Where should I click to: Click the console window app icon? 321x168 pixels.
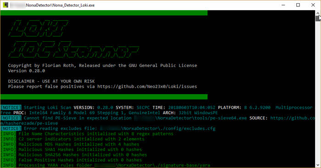[x=6, y=5]
